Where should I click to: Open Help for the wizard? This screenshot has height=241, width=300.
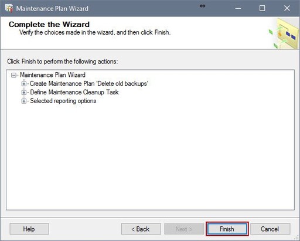point(29,229)
